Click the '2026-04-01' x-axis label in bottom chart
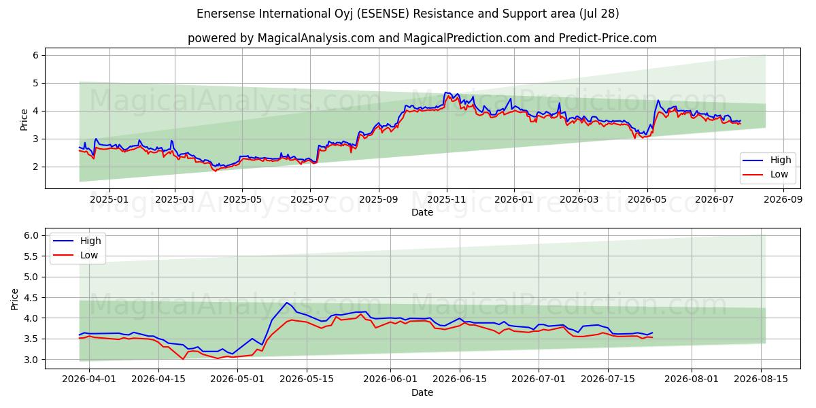This screenshot has width=816, height=408. click(89, 380)
